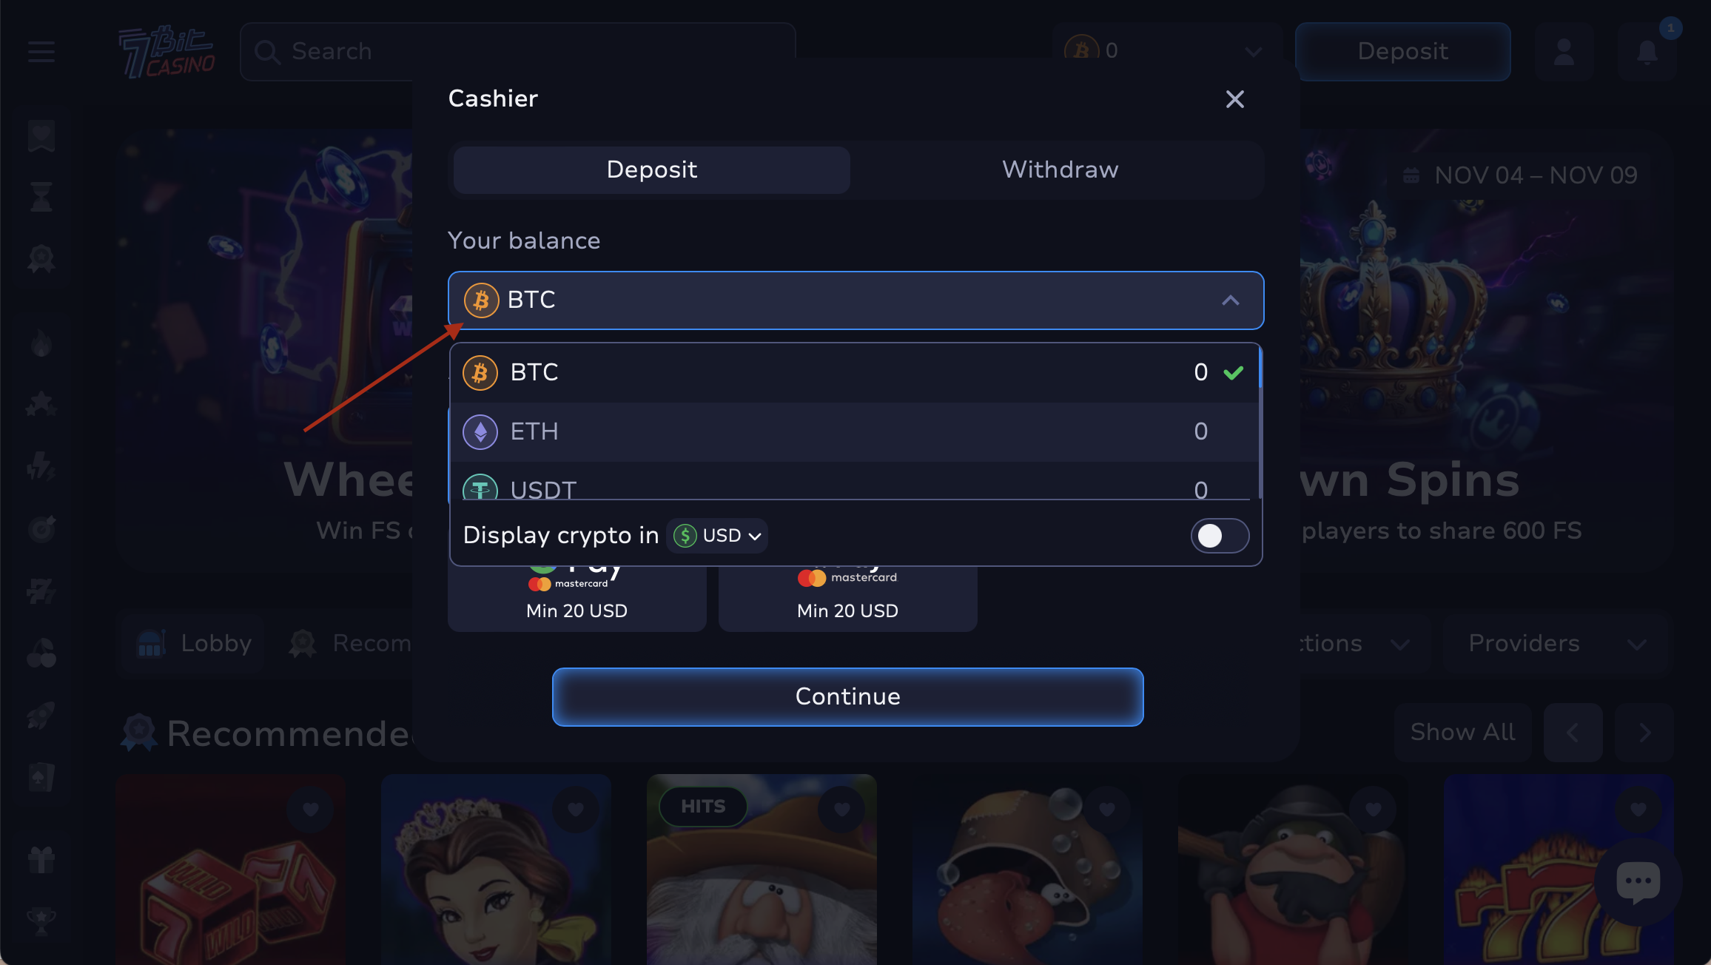The width and height of the screenshot is (1711, 965).
Task: Open the user profile icon
Action: pyautogui.click(x=1564, y=52)
